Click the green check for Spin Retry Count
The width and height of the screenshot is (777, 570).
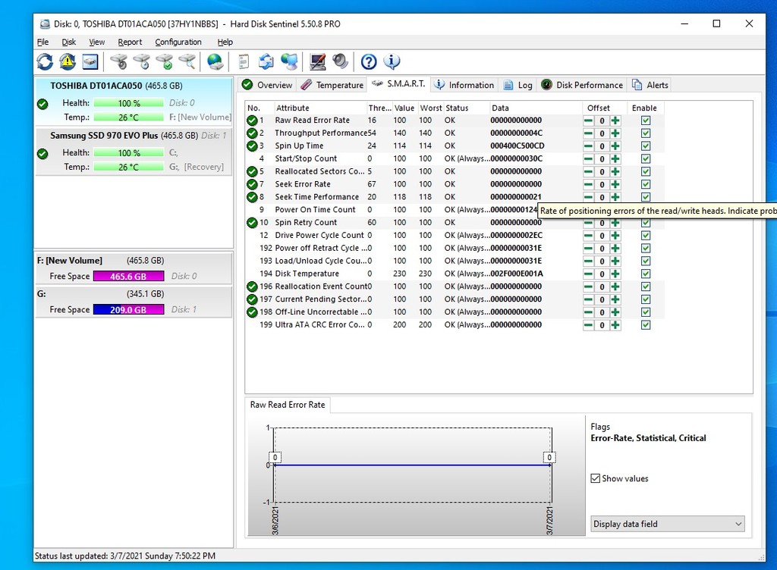252,223
